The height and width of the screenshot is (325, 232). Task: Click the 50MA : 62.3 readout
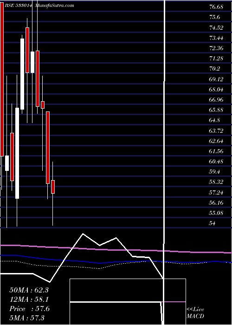pos(29,290)
